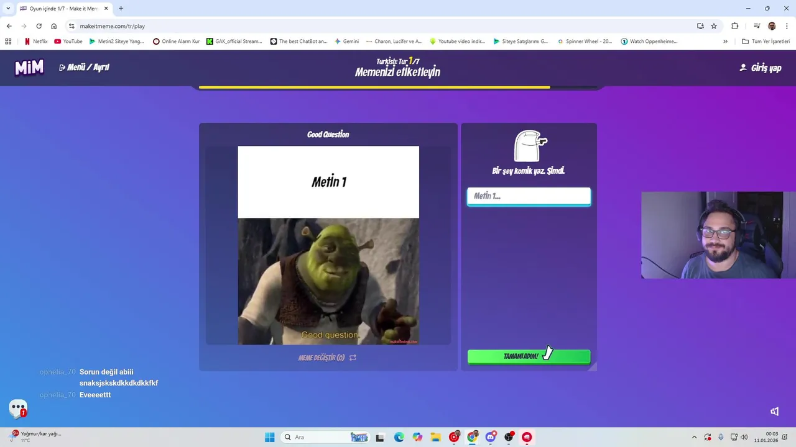Viewport: 796px width, 447px height.
Task: Open the volume control in tray
Action: click(x=744, y=437)
